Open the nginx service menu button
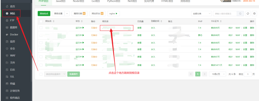259x101 pixels. 114,14
